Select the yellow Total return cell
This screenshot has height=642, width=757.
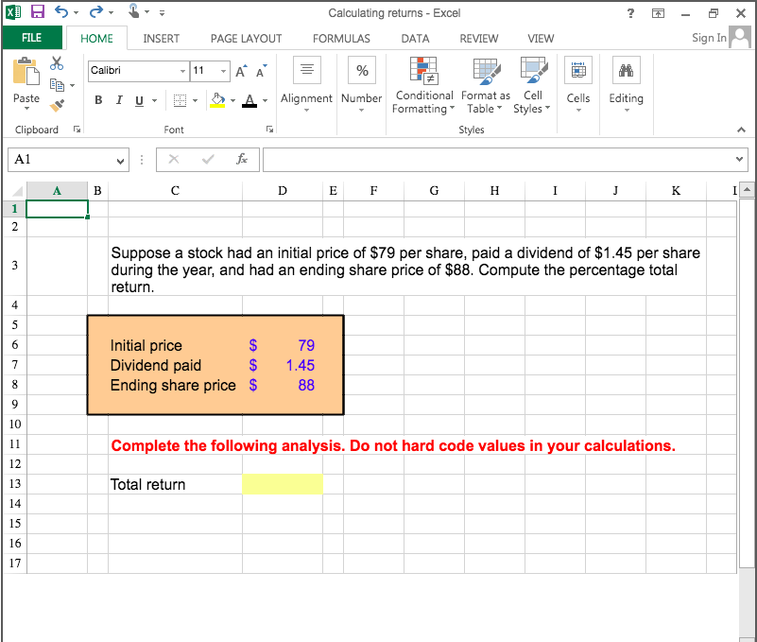tap(282, 484)
